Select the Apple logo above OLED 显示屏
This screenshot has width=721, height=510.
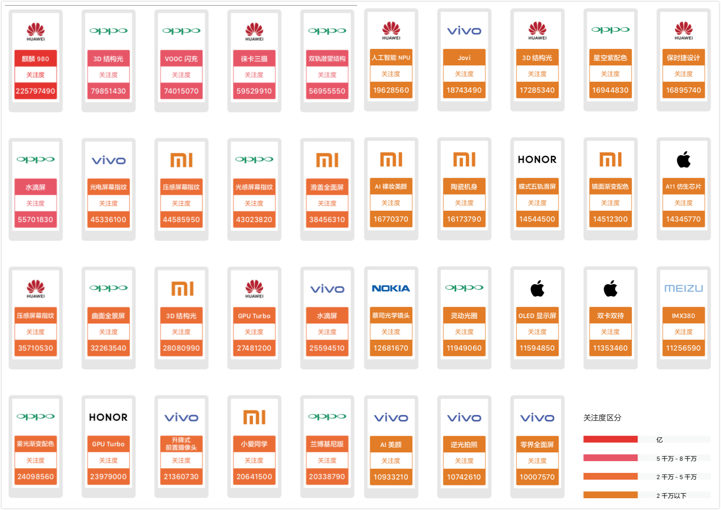[537, 288]
